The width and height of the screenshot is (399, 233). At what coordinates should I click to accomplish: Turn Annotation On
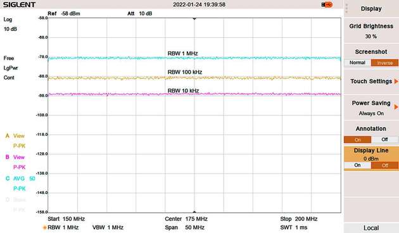pyautogui.click(x=358, y=140)
